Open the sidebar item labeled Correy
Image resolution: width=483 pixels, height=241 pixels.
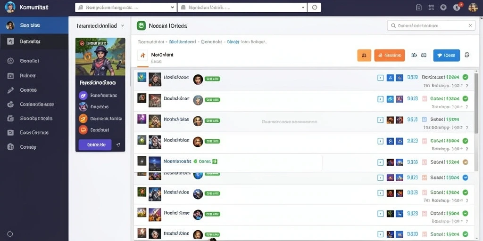[x=34, y=147]
